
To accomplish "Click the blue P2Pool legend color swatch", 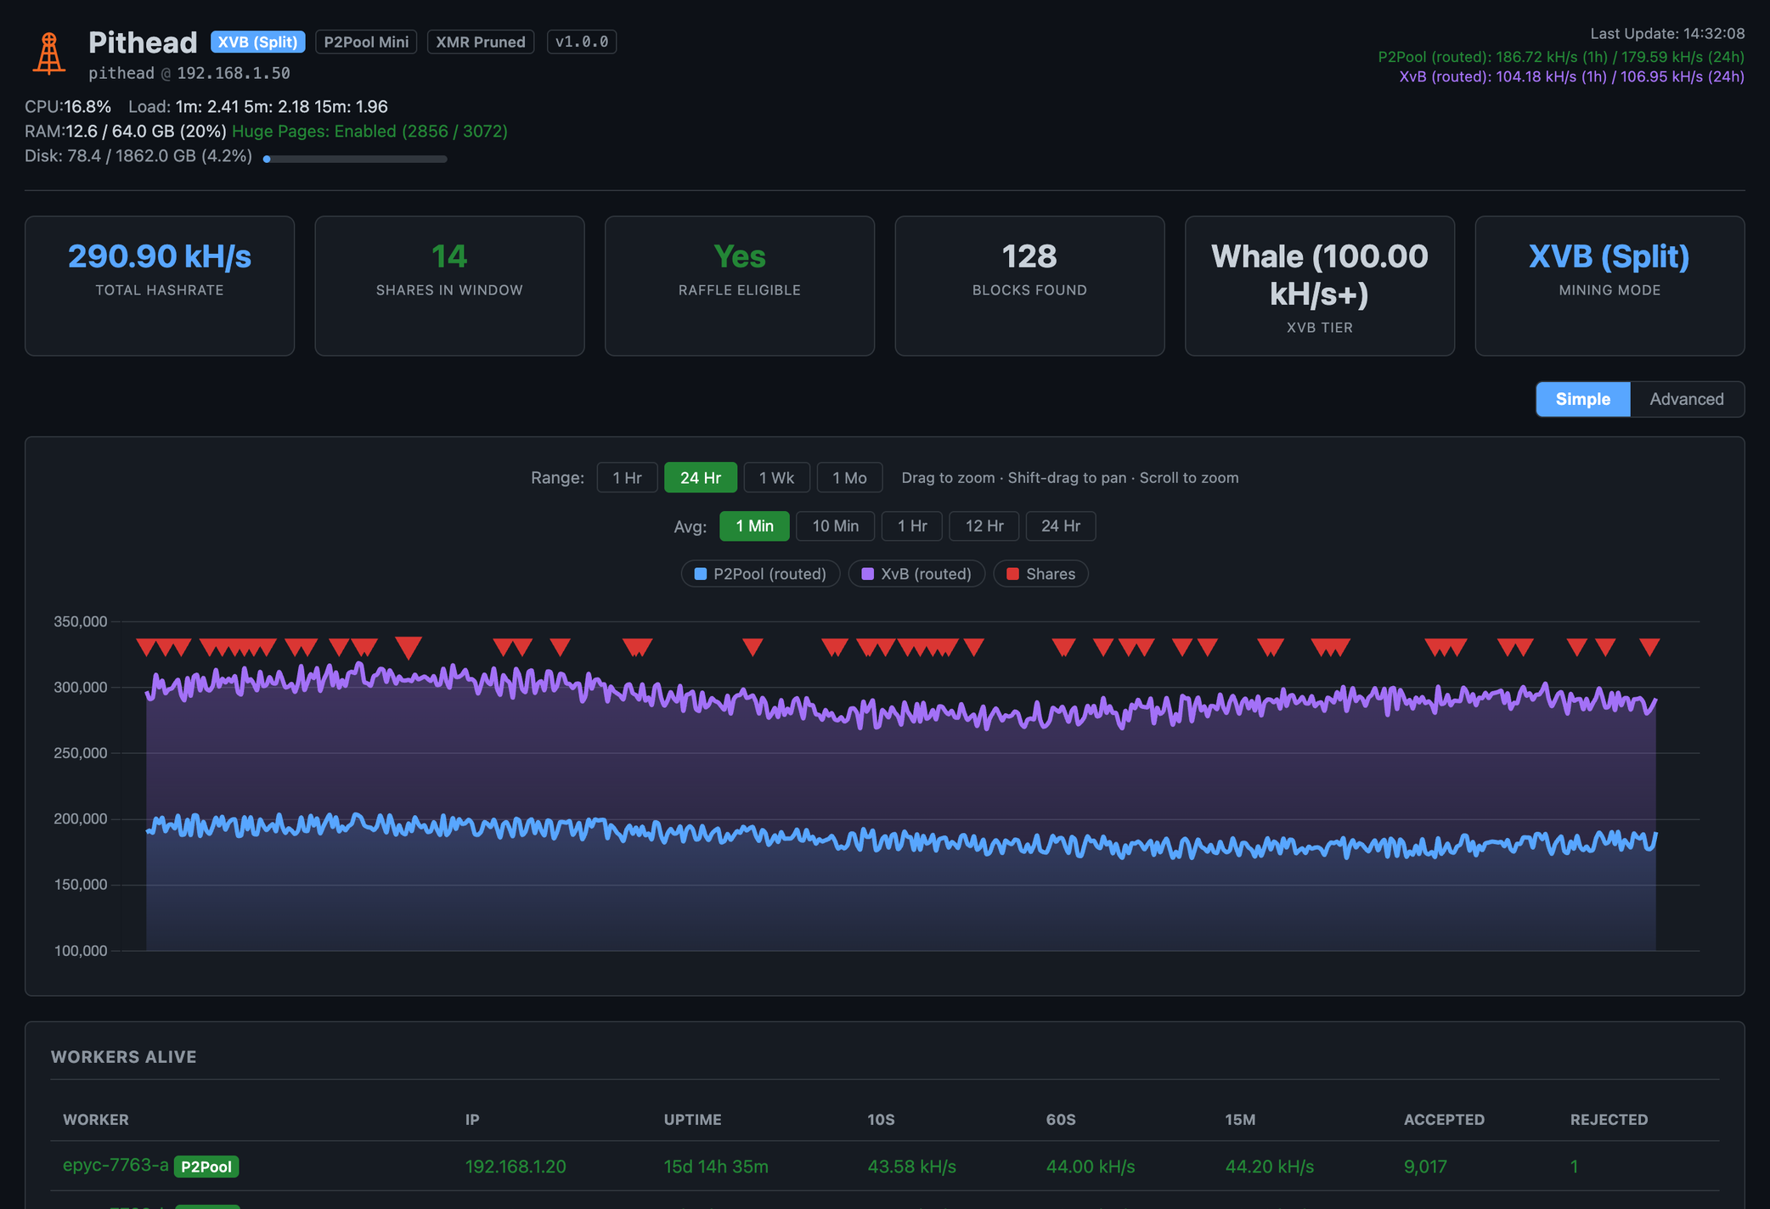I will coord(701,574).
